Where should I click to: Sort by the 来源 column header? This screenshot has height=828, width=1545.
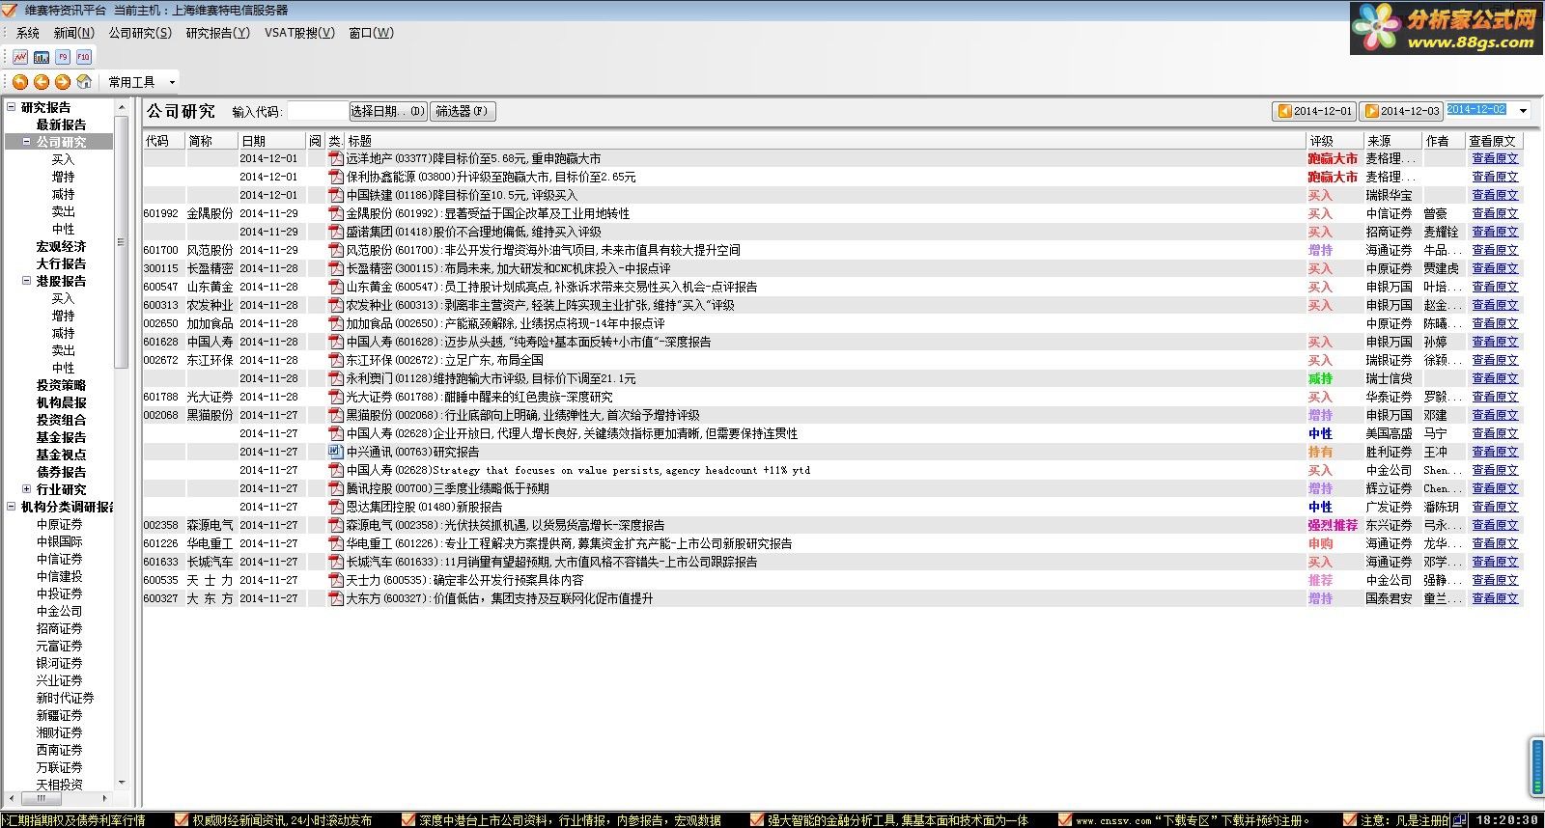(1391, 141)
